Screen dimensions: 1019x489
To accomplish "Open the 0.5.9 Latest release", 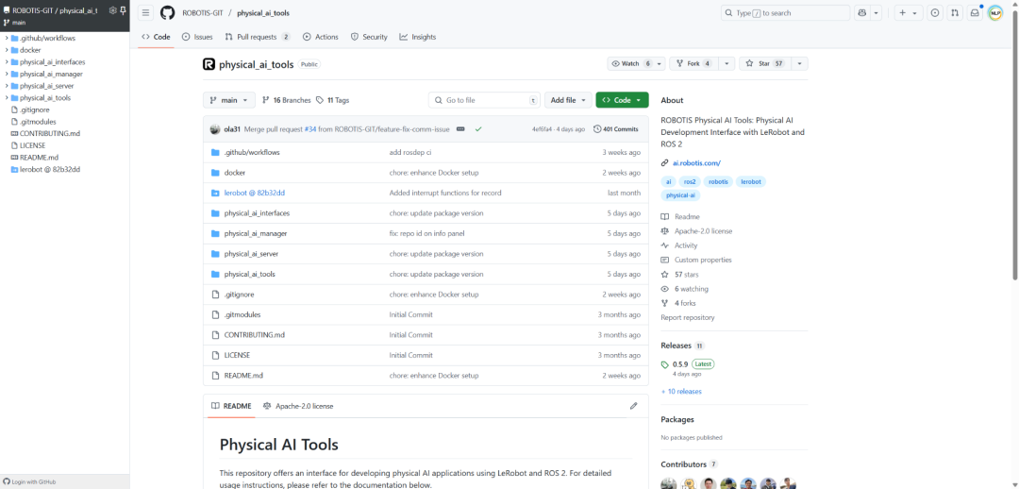I will coord(688,364).
